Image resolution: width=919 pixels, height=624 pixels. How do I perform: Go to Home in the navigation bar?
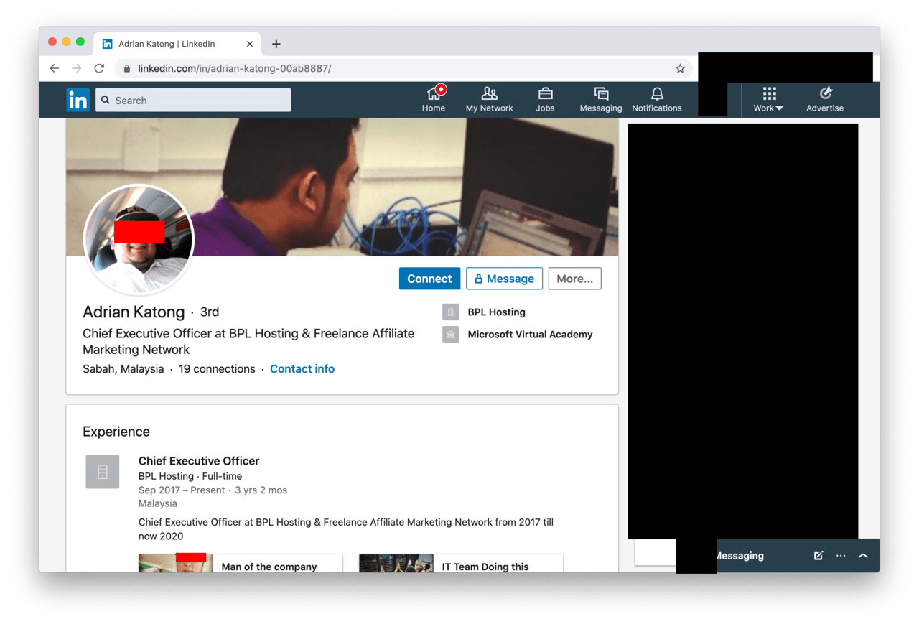[434, 99]
